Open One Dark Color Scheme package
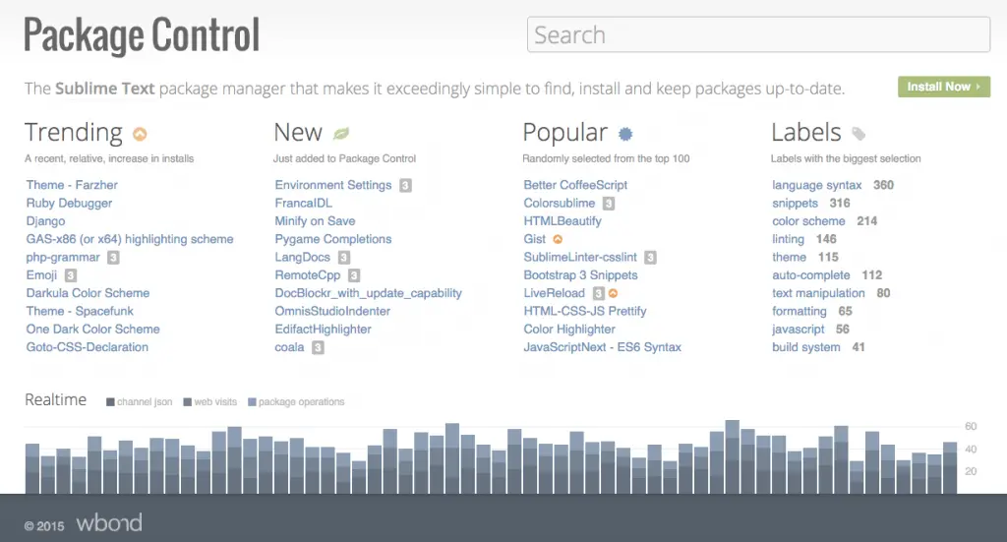1007x542 pixels. [x=93, y=329]
